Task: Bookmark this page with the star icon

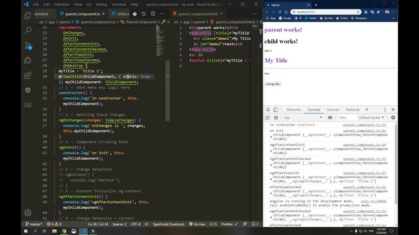Action: point(358,12)
